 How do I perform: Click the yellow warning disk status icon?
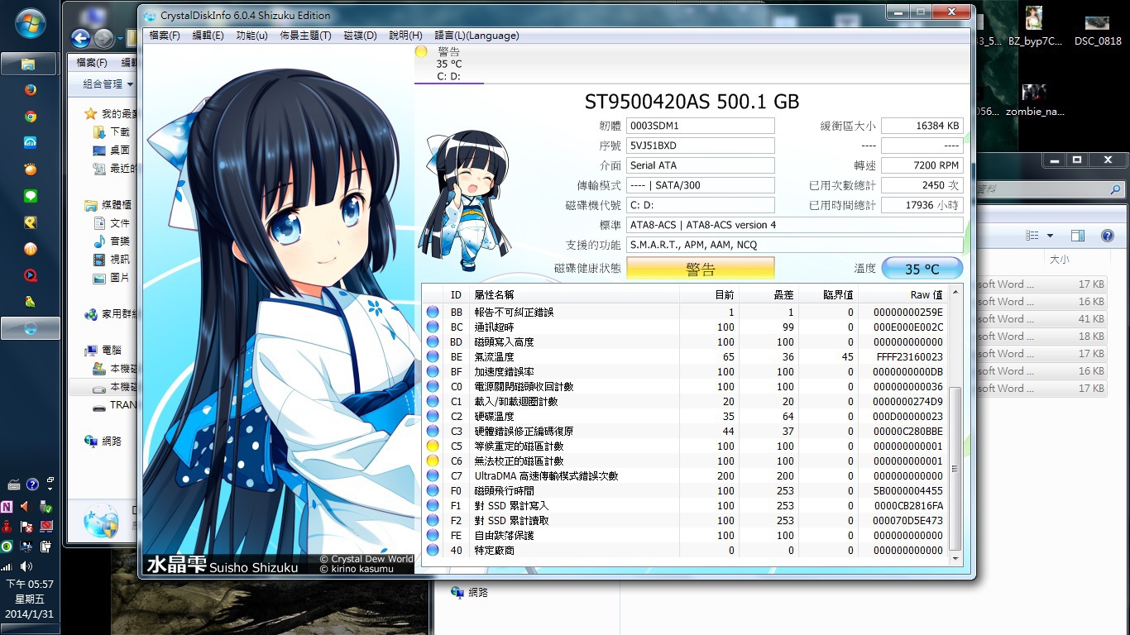tap(421, 52)
